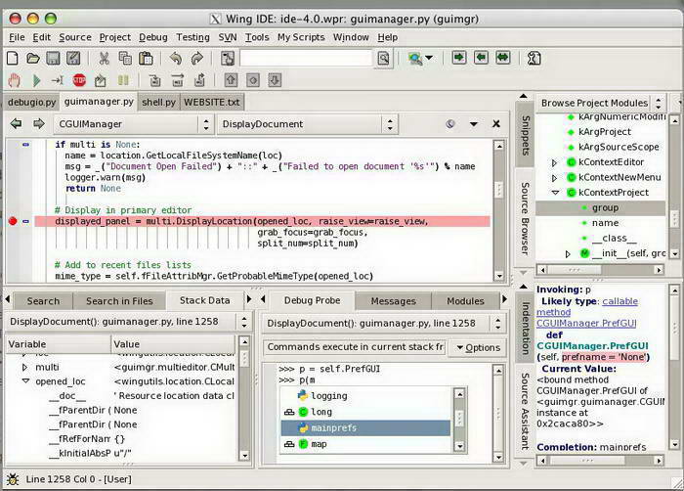Expand the multi variable in Stack Data

[x=25, y=367]
